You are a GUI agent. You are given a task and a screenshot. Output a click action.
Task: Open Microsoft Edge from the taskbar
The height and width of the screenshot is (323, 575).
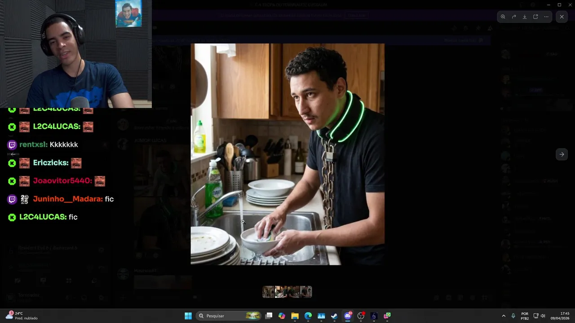(x=308, y=316)
